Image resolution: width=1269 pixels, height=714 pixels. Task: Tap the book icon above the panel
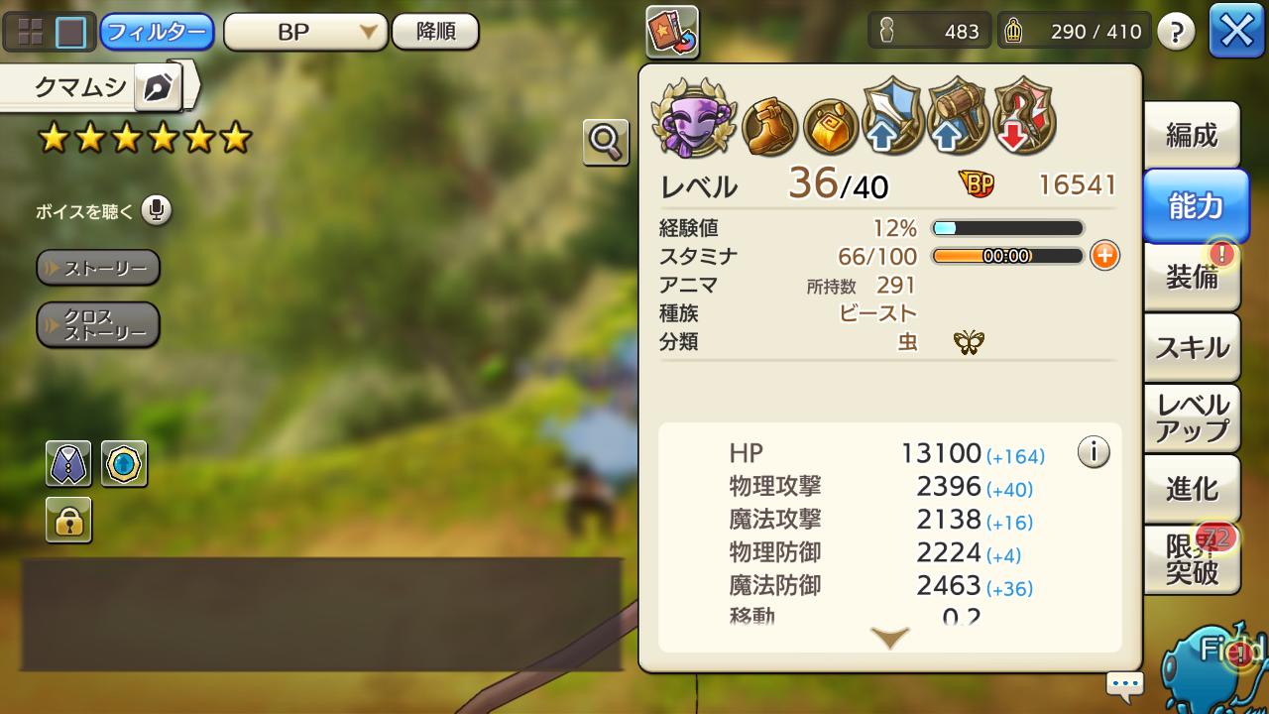click(672, 32)
